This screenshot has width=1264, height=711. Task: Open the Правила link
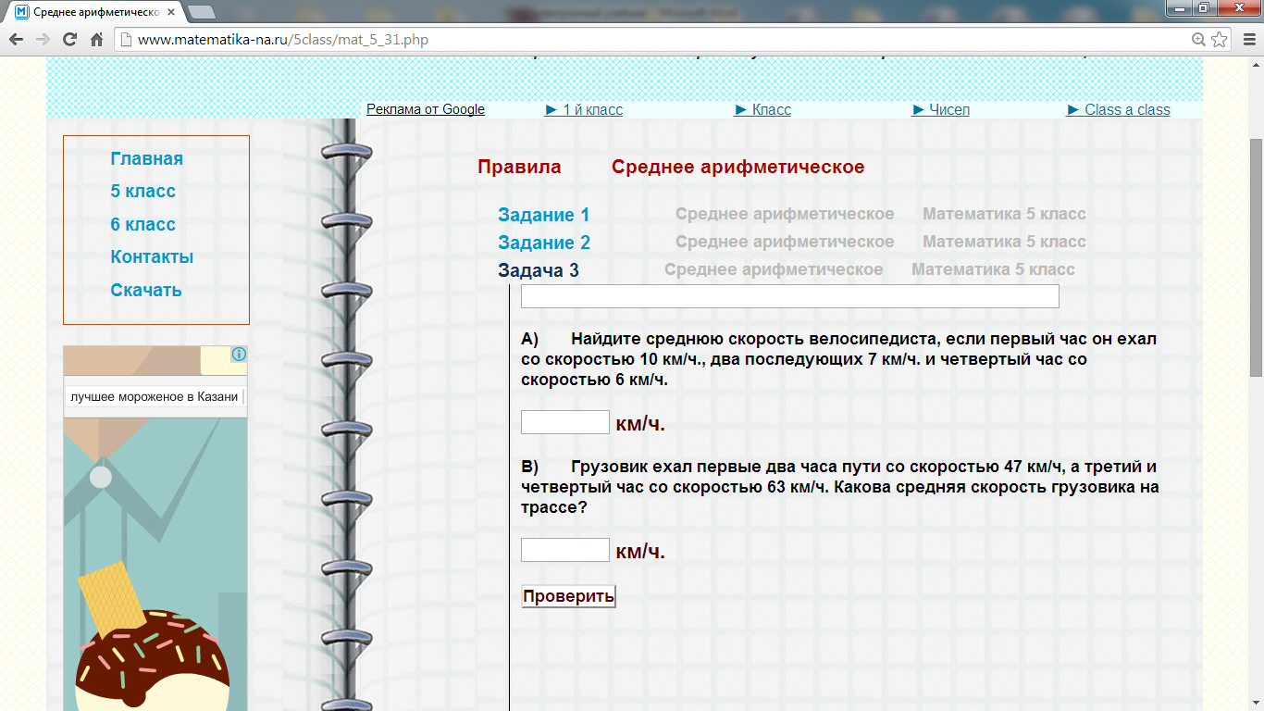click(519, 168)
